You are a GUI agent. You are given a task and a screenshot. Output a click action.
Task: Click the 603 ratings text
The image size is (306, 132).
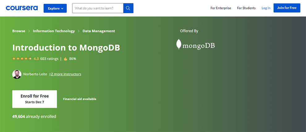point(49,58)
